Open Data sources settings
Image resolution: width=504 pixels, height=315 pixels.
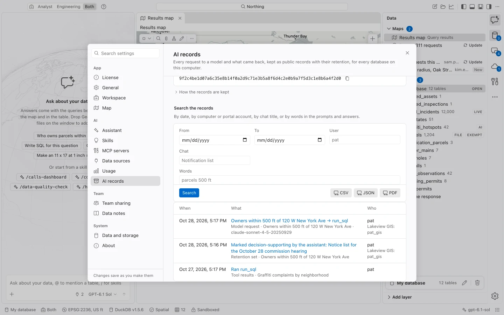point(125,161)
